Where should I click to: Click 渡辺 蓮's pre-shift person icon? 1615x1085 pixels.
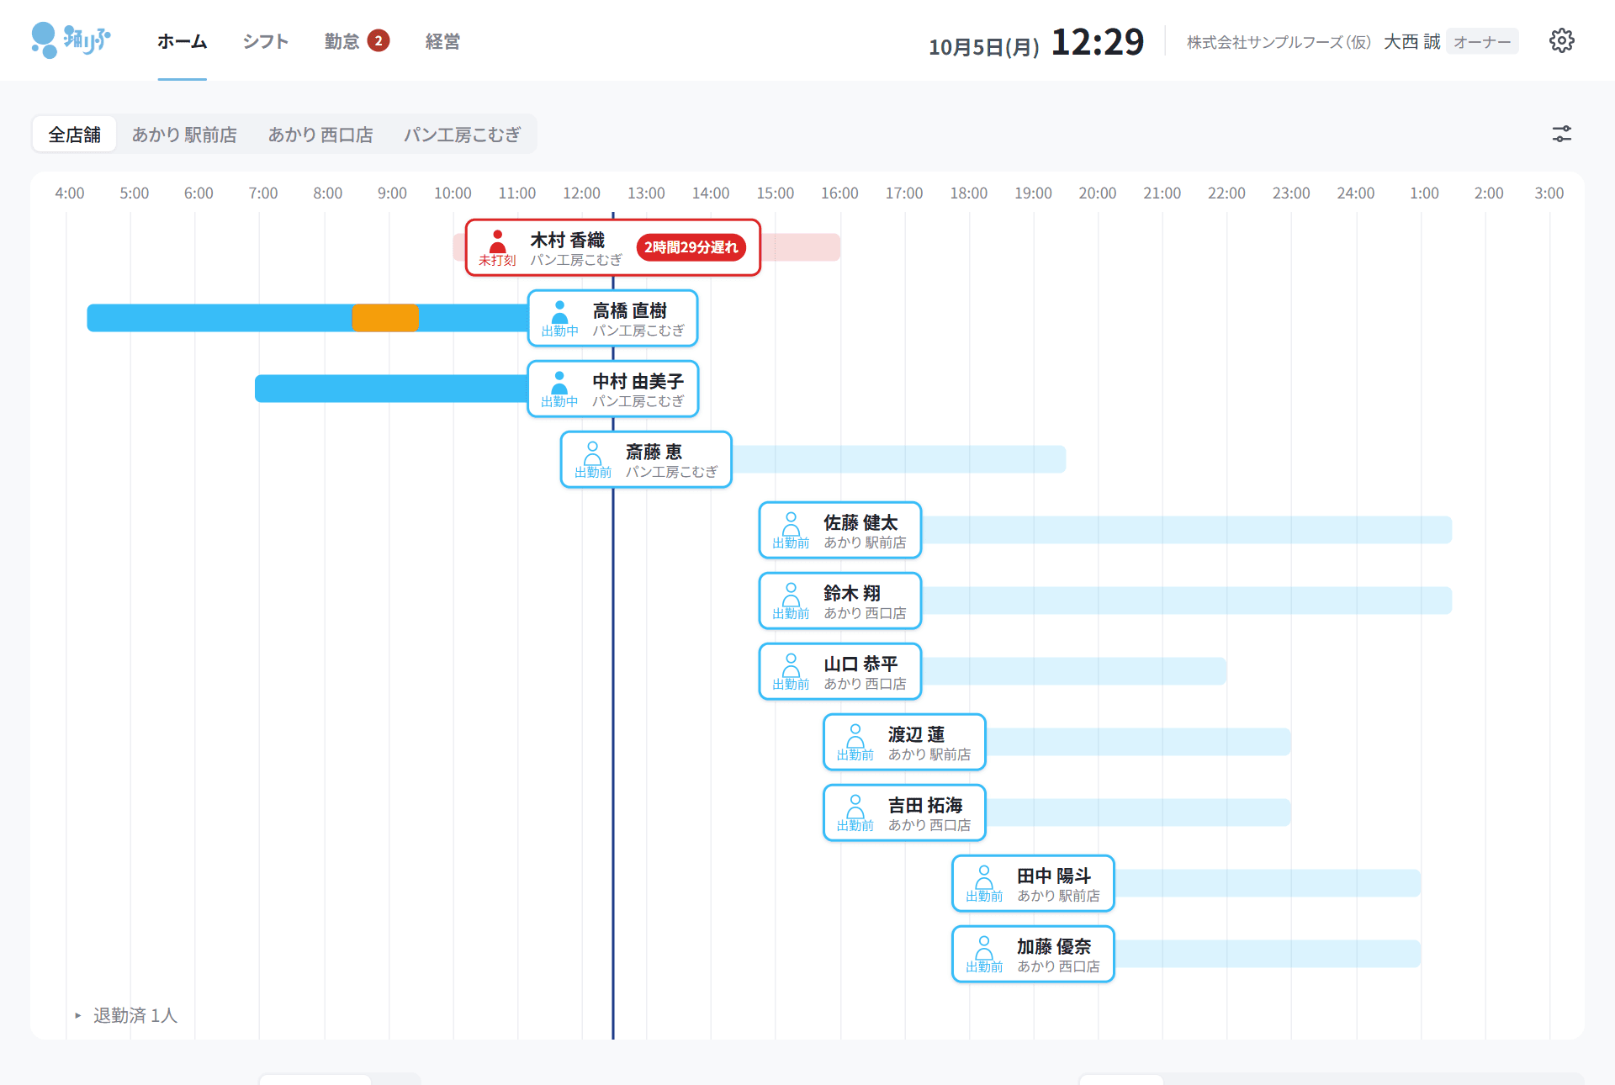[855, 737]
